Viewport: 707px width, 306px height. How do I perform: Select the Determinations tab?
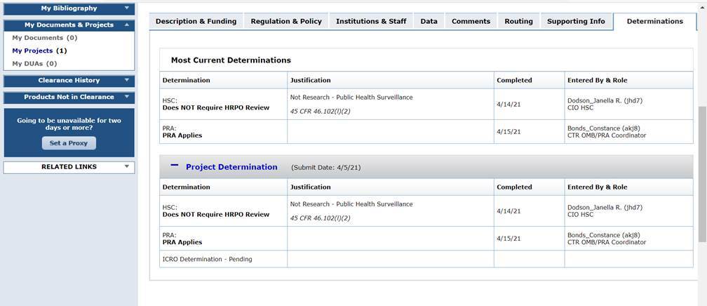coord(654,21)
